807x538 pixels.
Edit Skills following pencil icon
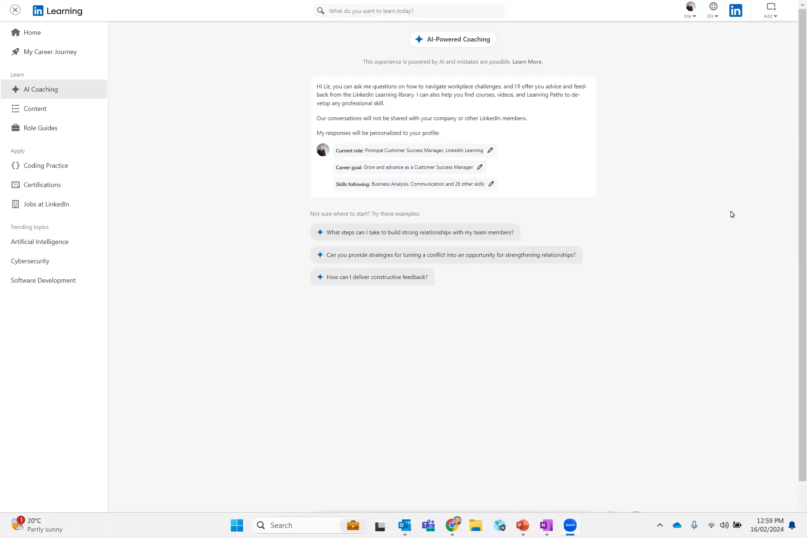coord(491,184)
